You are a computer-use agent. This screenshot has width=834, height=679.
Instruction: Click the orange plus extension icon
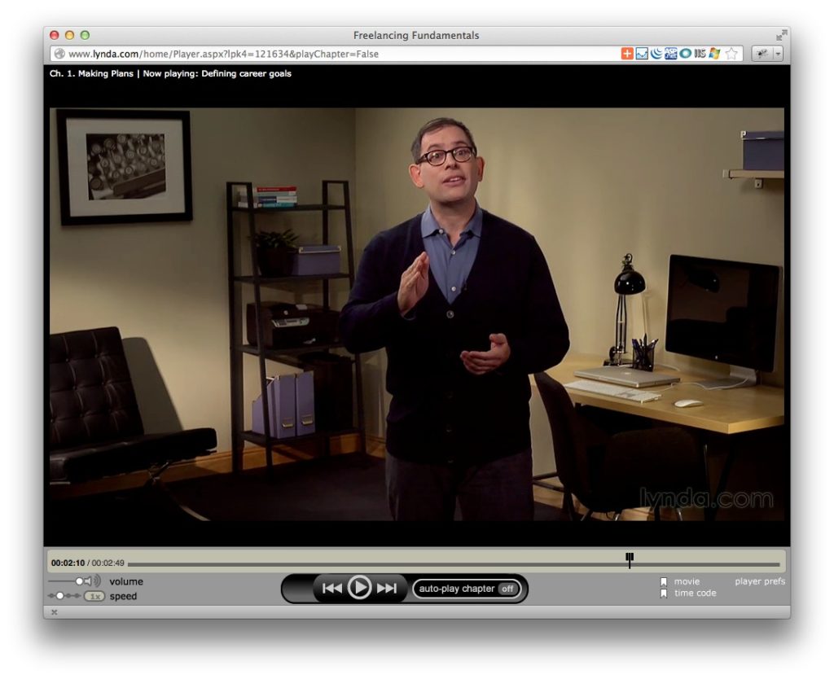pyautogui.click(x=627, y=54)
